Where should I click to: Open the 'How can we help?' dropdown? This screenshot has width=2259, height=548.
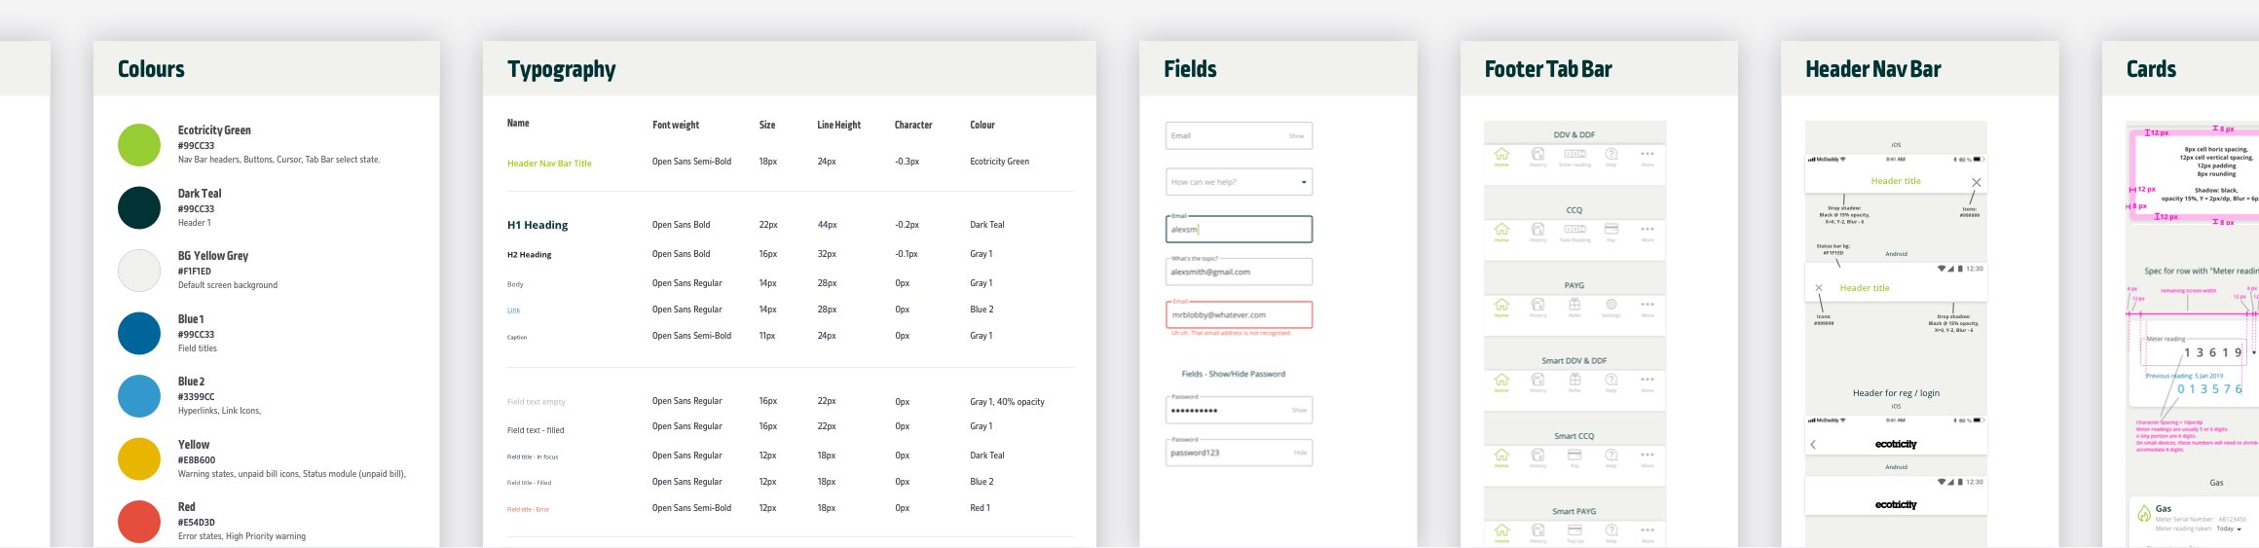[1303, 182]
